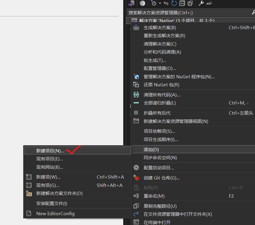Click the copy icon next to 复制完整路径
This screenshot has height=225, width=255.
[136, 205]
